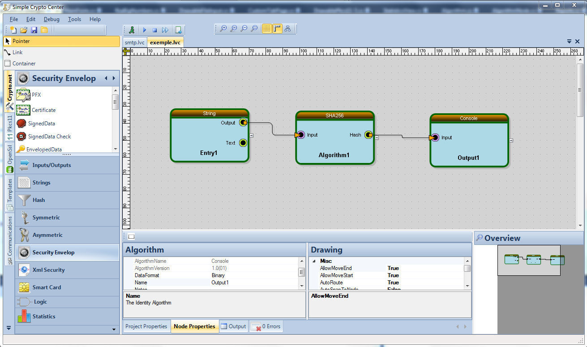Open the Asymmetric category
Viewport: 587px width, 347px height.
click(67, 235)
